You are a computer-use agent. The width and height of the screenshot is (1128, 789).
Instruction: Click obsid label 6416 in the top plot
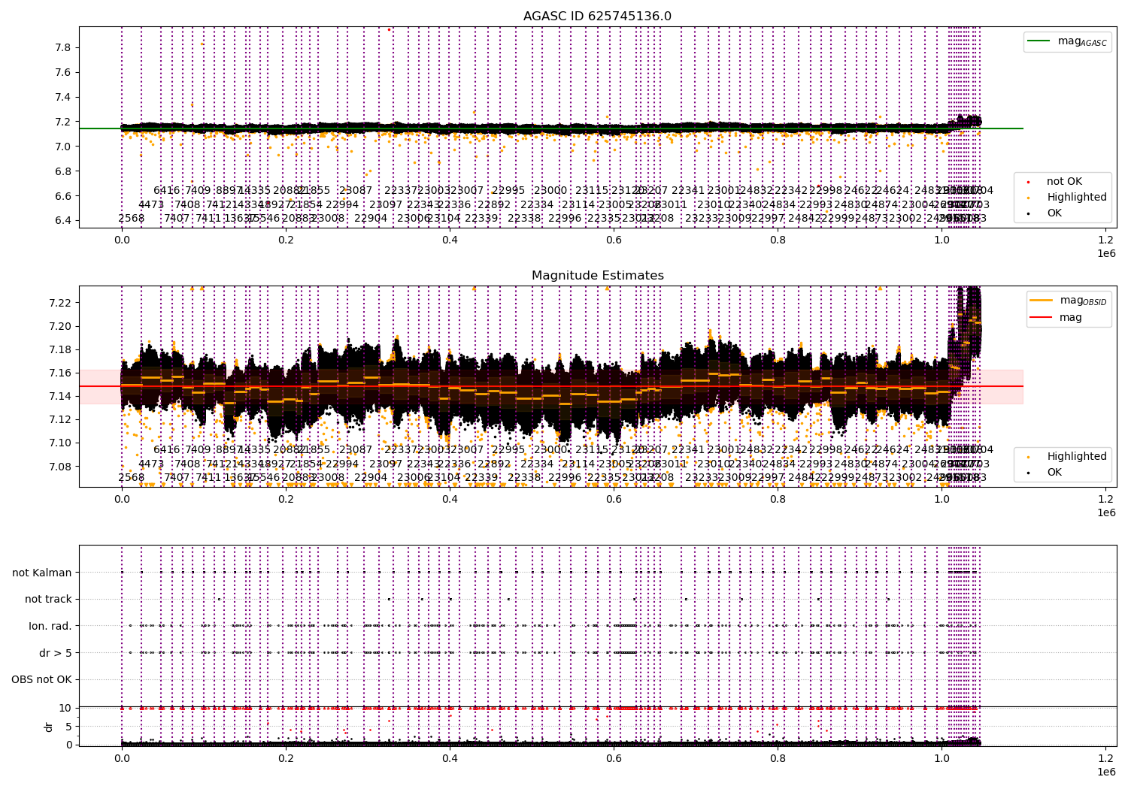(167, 191)
